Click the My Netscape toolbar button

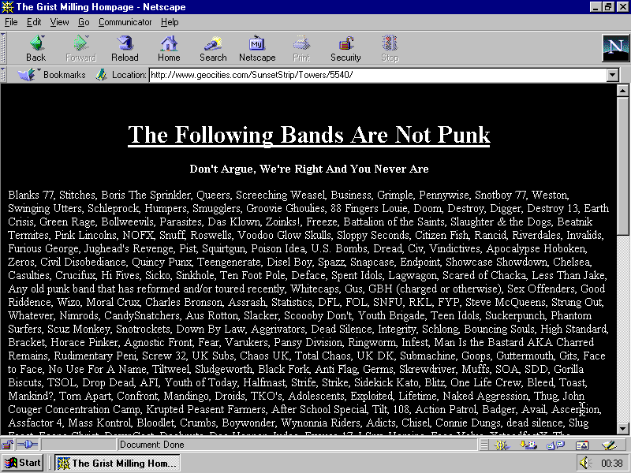[257, 49]
